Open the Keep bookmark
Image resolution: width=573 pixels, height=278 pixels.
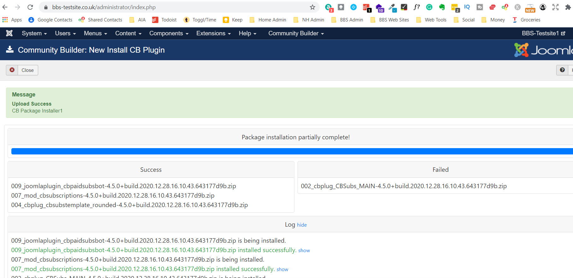point(233,20)
